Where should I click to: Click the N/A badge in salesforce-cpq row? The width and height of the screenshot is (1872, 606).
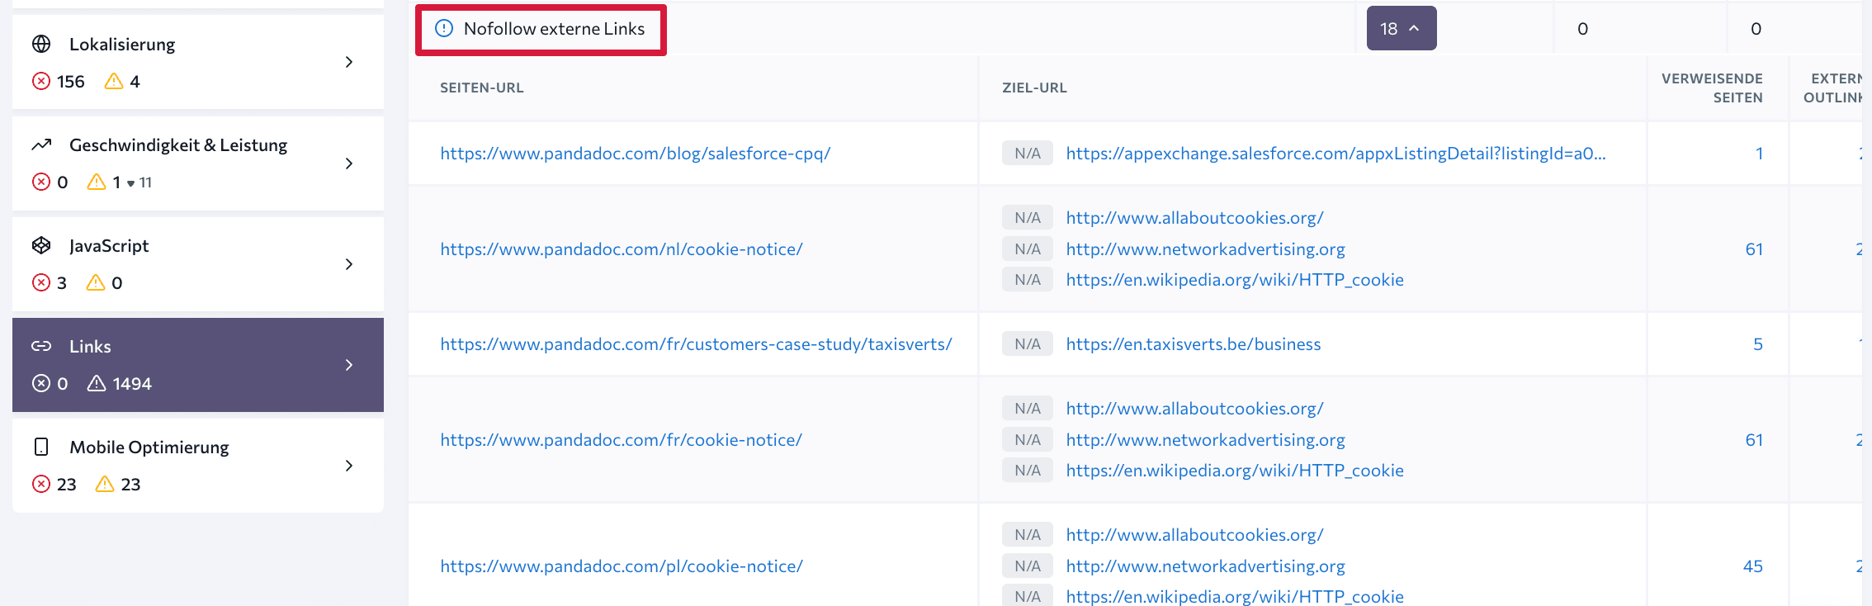pos(1028,154)
